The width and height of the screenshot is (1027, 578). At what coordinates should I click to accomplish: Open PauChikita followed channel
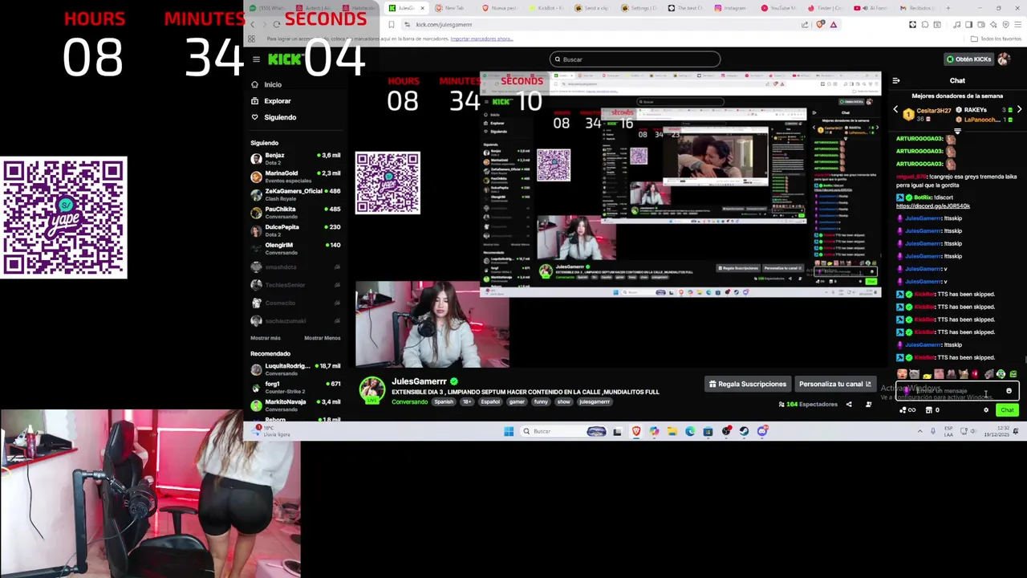295,213
